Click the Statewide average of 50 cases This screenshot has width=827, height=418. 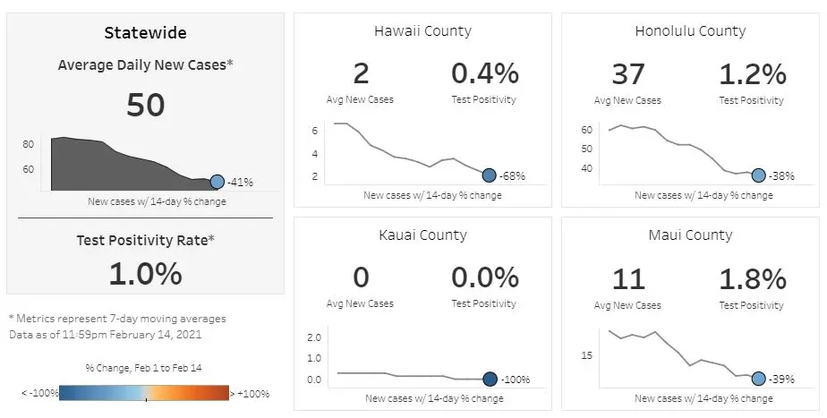point(145,105)
